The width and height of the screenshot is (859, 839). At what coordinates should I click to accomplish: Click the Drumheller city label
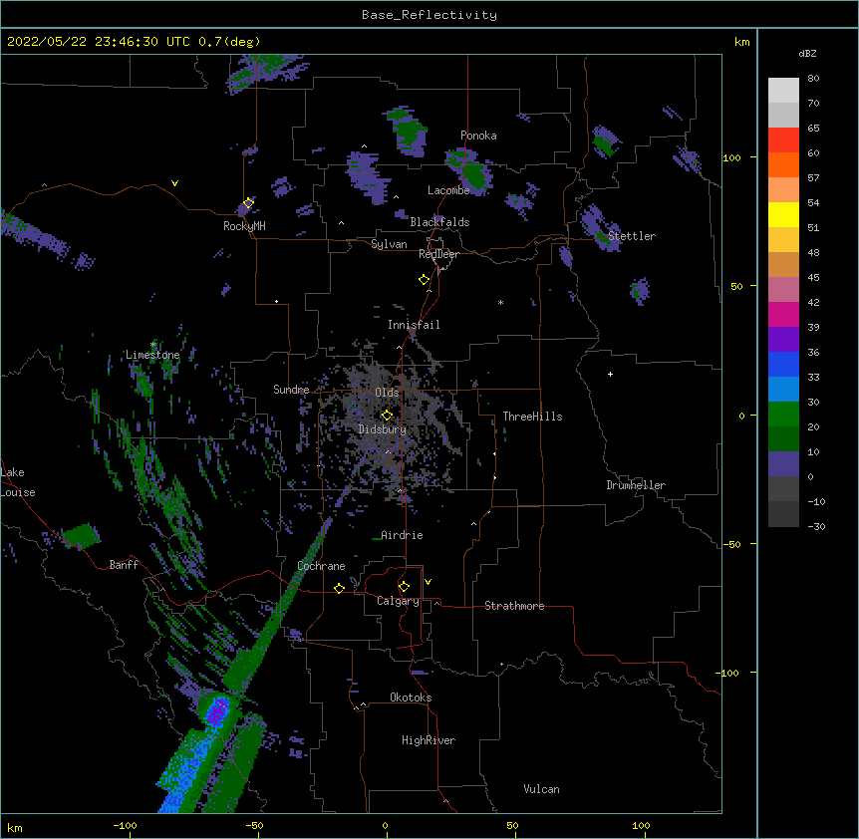click(636, 485)
